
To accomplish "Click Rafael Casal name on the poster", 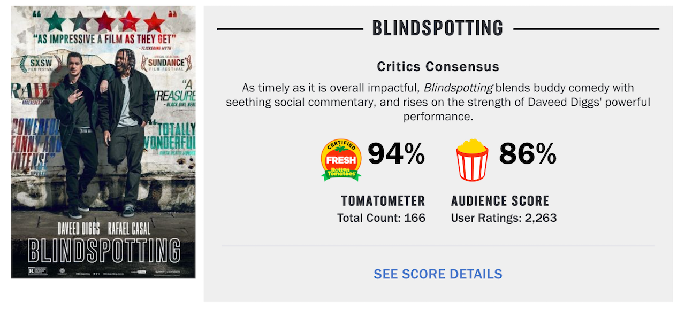I will pyautogui.click(x=128, y=229).
